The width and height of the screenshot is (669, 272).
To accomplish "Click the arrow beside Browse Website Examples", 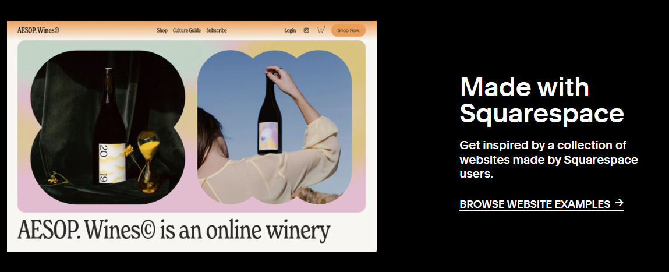I will tap(619, 203).
